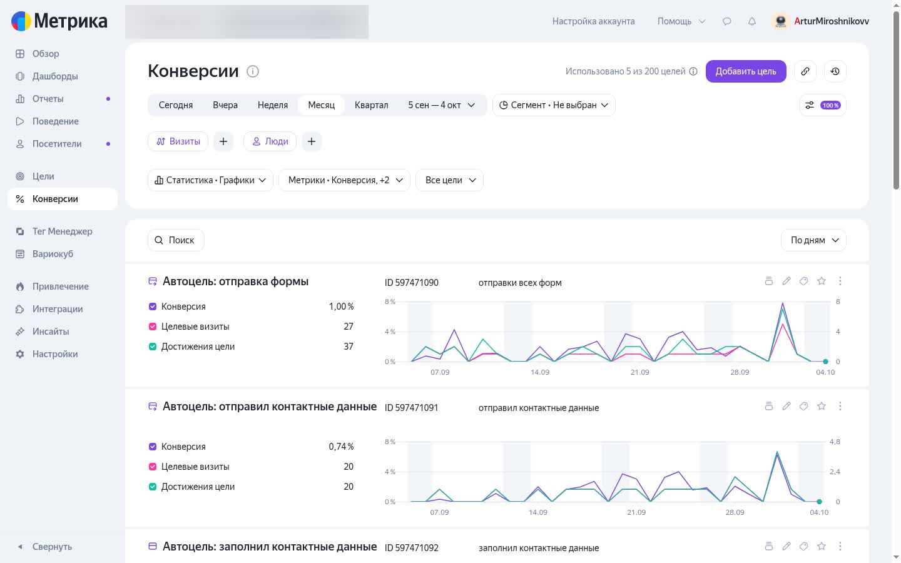Click the info icon next to Конверсии title
The image size is (901, 563).
pos(253,71)
